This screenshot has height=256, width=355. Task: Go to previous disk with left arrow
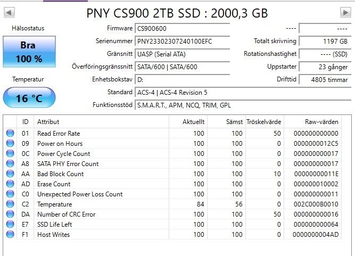pyautogui.click(x=9, y=12)
